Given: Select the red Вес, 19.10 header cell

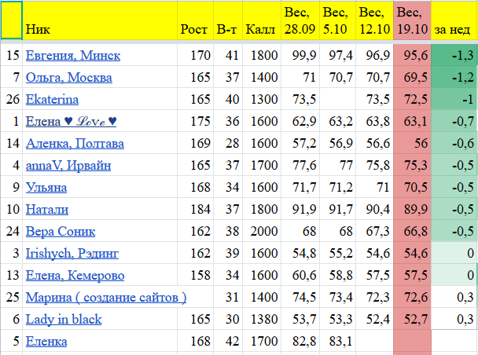Looking at the screenshot, I should (x=411, y=21).
